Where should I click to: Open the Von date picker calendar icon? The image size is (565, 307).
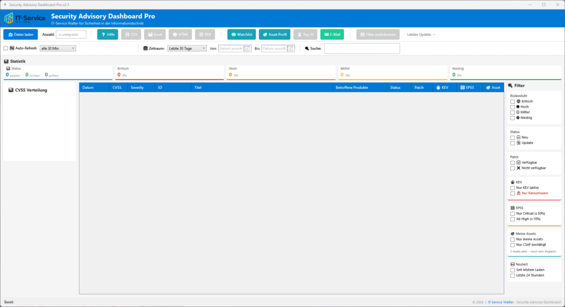click(247, 49)
